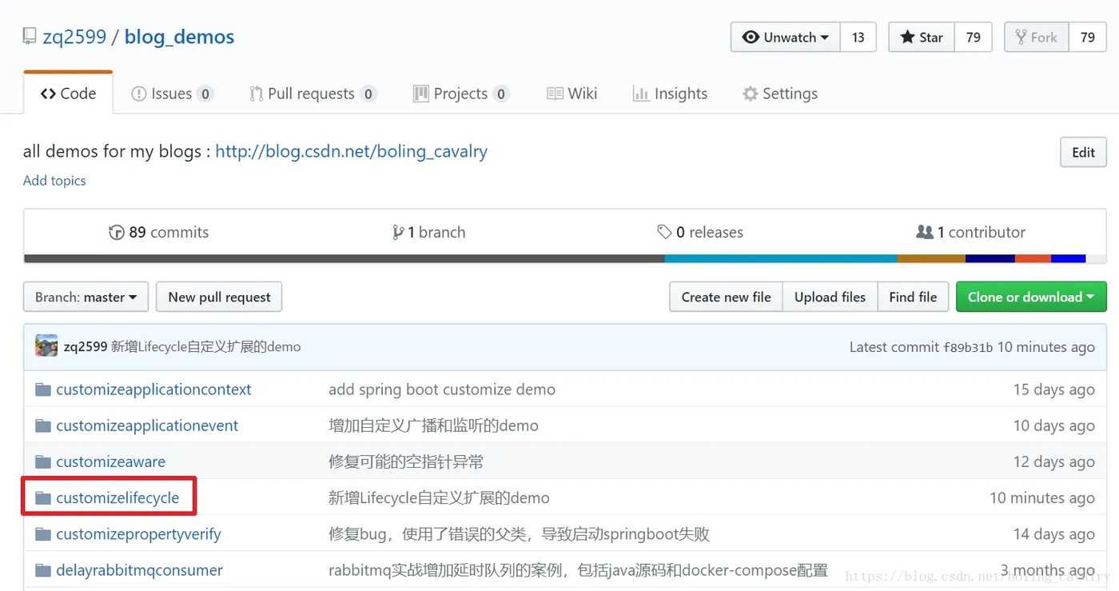Click folder icon of customizeapplicationevent

pos(43,426)
